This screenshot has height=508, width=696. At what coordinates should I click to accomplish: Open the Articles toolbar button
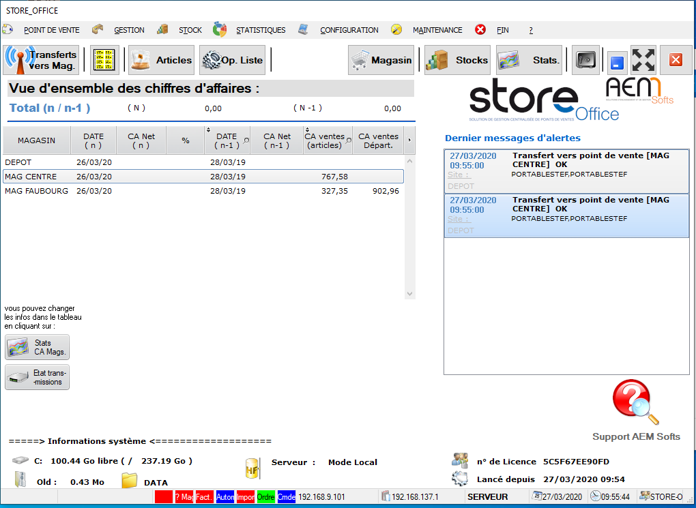tap(162, 60)
